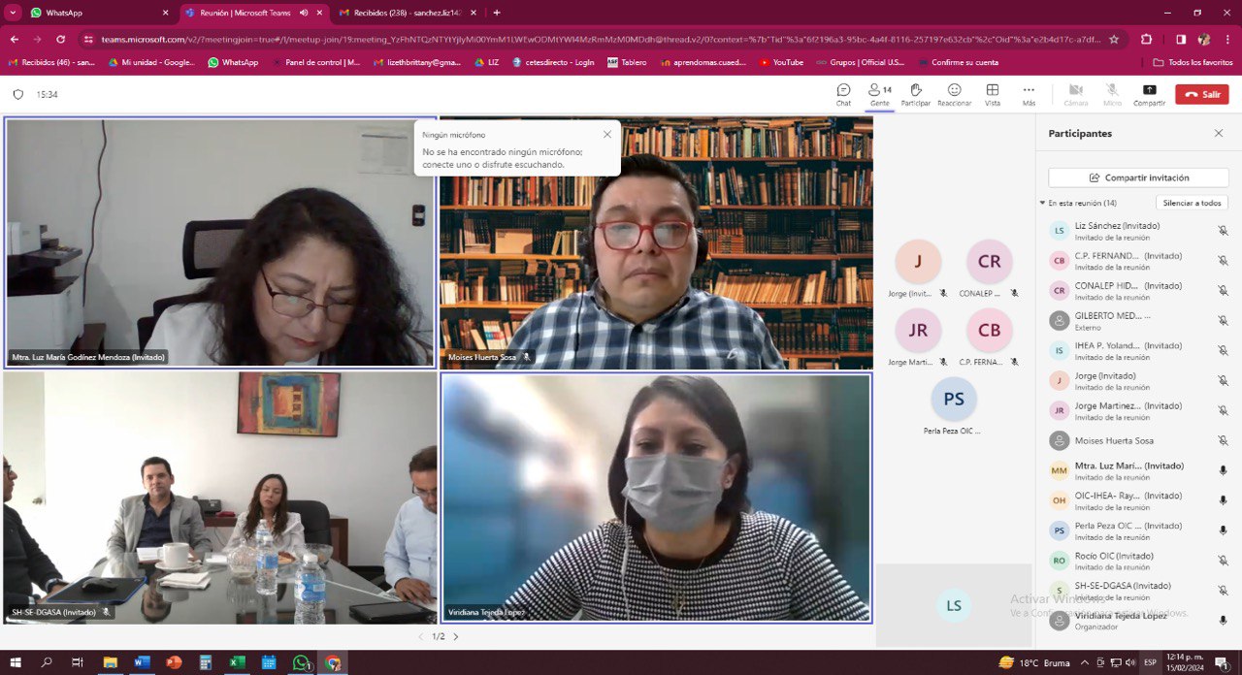Go to next video page arrow
The image size is (1242, 675).
pos(456,637)
